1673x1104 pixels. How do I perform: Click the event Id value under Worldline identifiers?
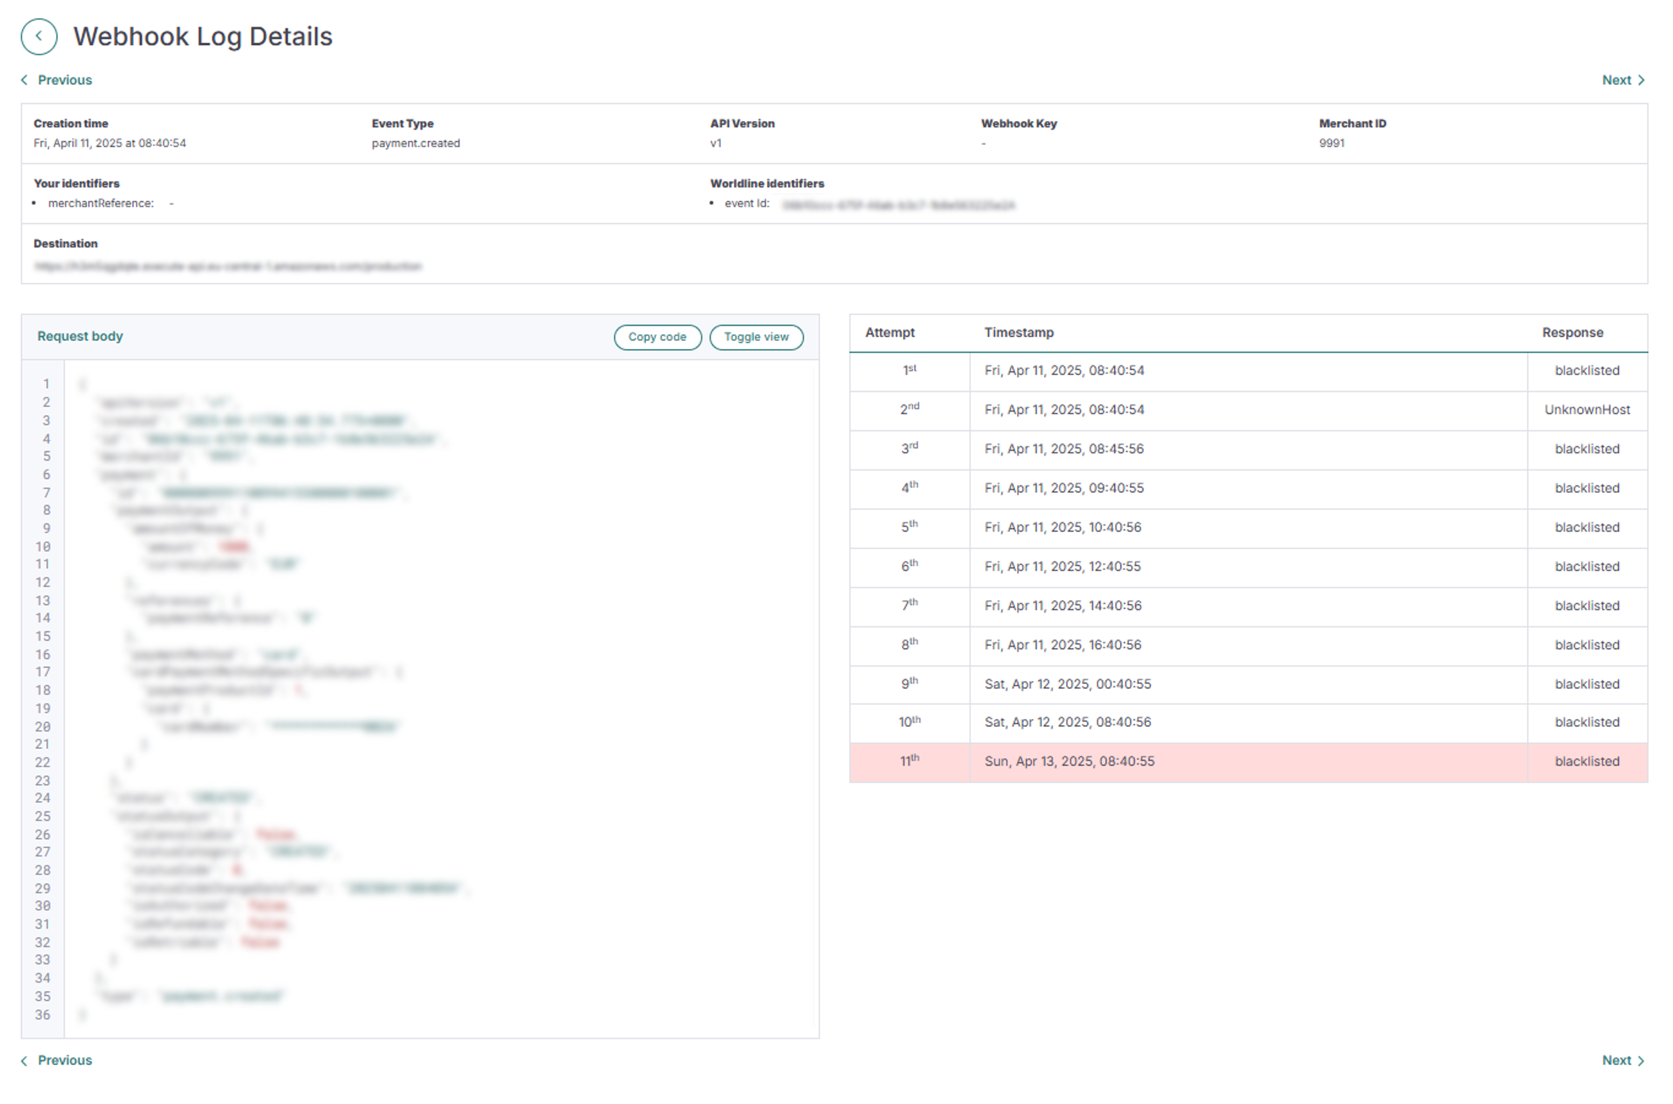coord(900,205)
